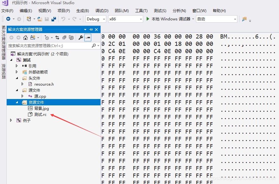Open toolbar overflow options arrow

tap(250, 21)
